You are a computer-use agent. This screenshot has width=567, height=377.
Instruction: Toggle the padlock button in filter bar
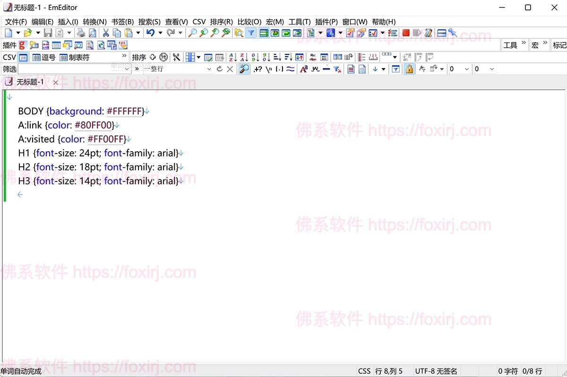coord(409,69)
